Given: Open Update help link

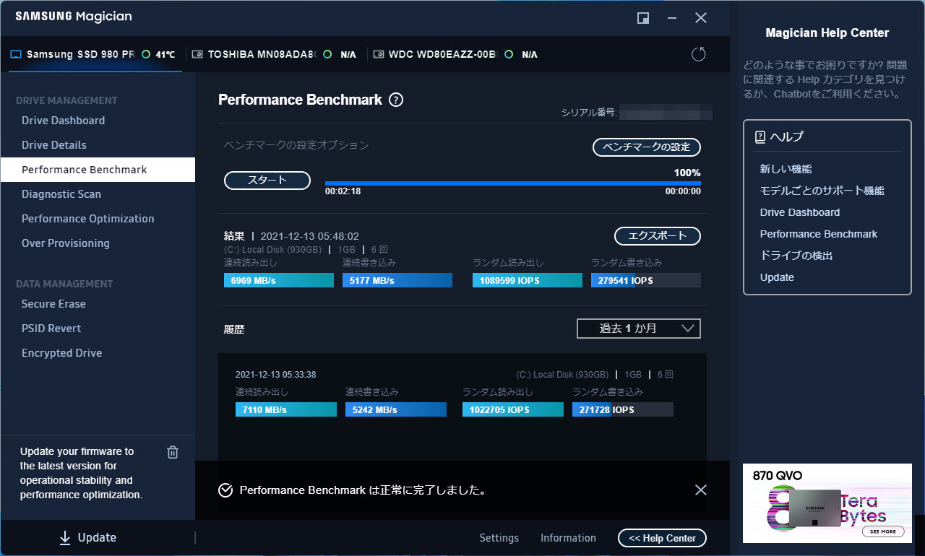Looking at the screenshot, I should tap(777, 277).
